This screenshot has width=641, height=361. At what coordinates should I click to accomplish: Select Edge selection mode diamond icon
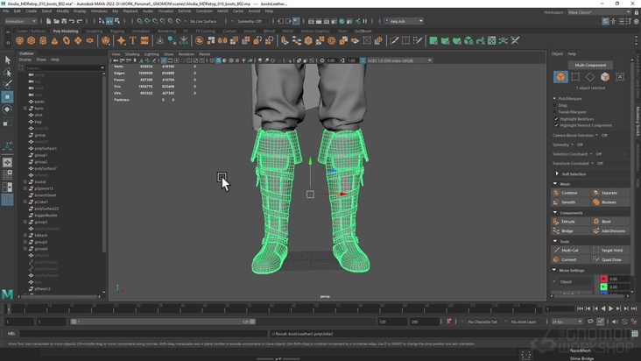[x=590, y=77]
